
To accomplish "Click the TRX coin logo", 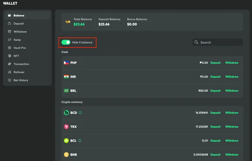I will 66,126.
